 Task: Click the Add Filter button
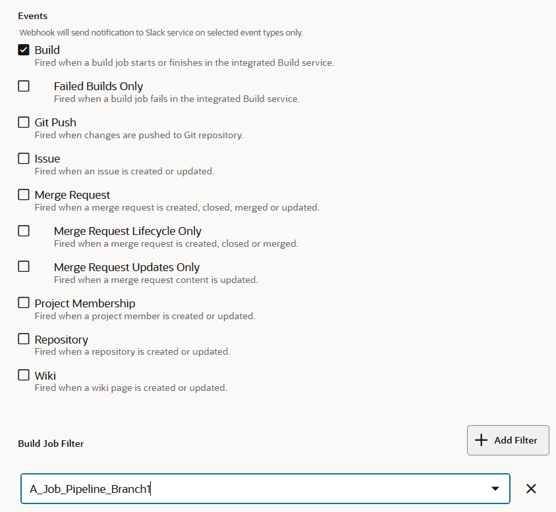click(508, 440)
